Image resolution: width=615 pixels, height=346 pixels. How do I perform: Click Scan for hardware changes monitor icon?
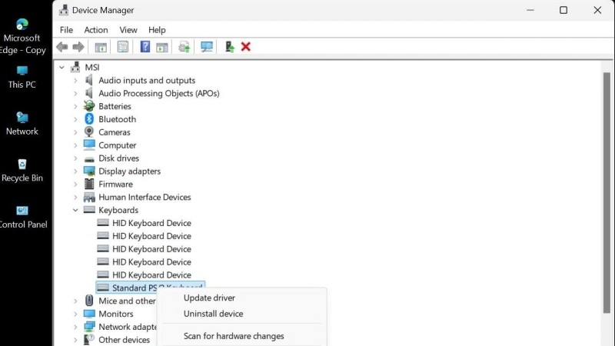207,47
